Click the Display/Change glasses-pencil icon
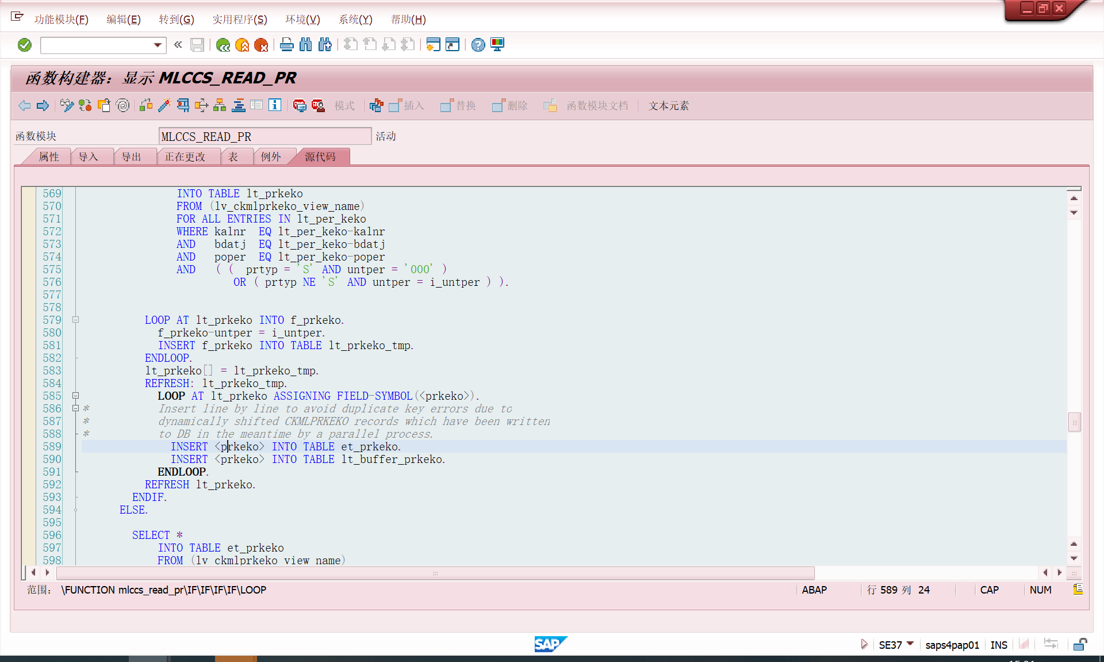The height and width of the screenshot is (662, 1104). 67,105
